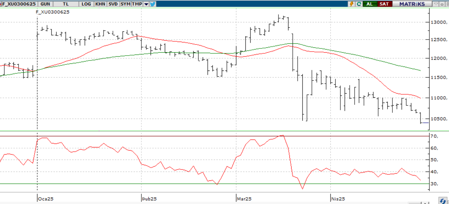Click the F_XU0300625 label inside the chart

pos(53,12)
